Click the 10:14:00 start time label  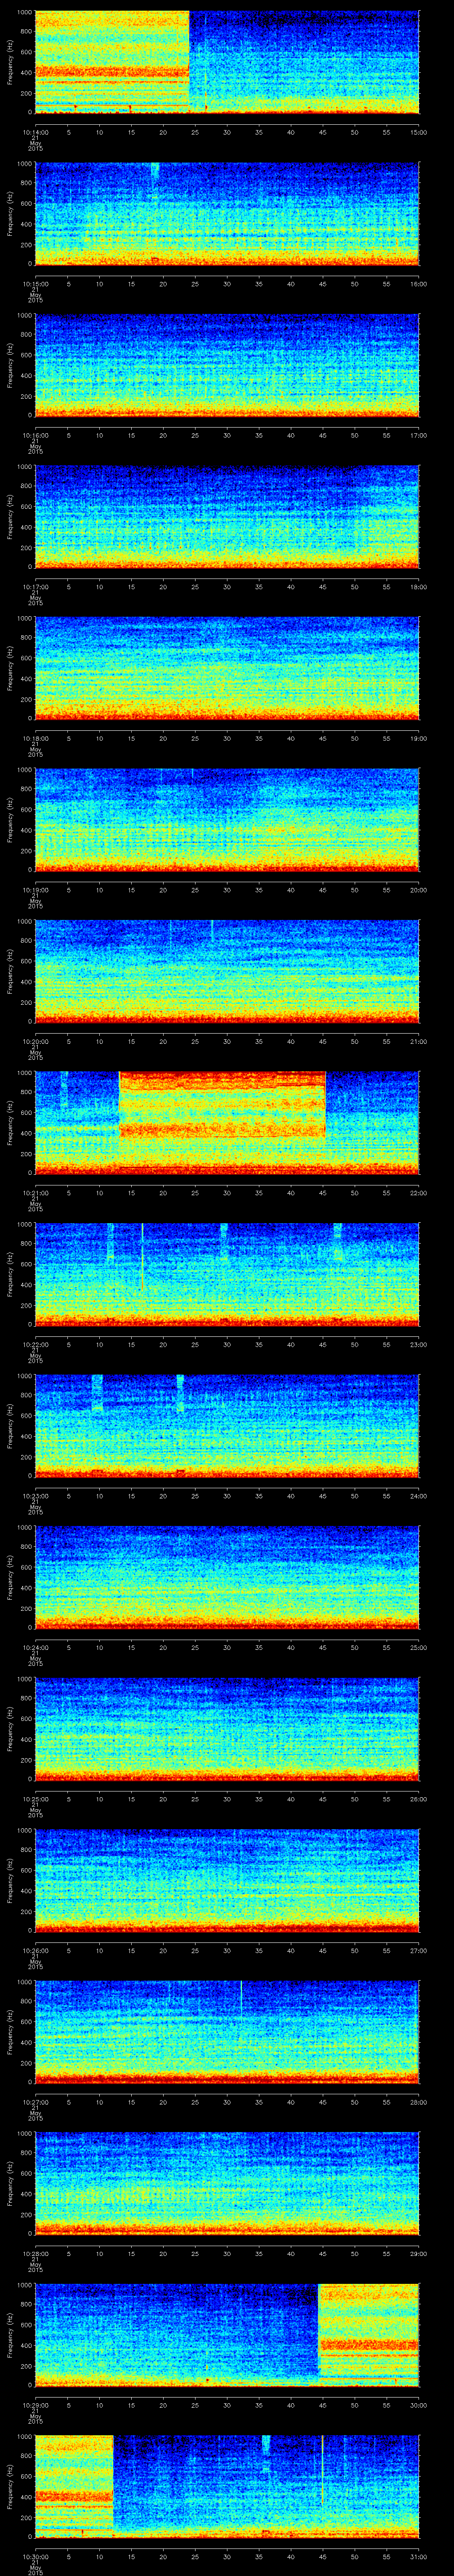click(x=35, y=132)
